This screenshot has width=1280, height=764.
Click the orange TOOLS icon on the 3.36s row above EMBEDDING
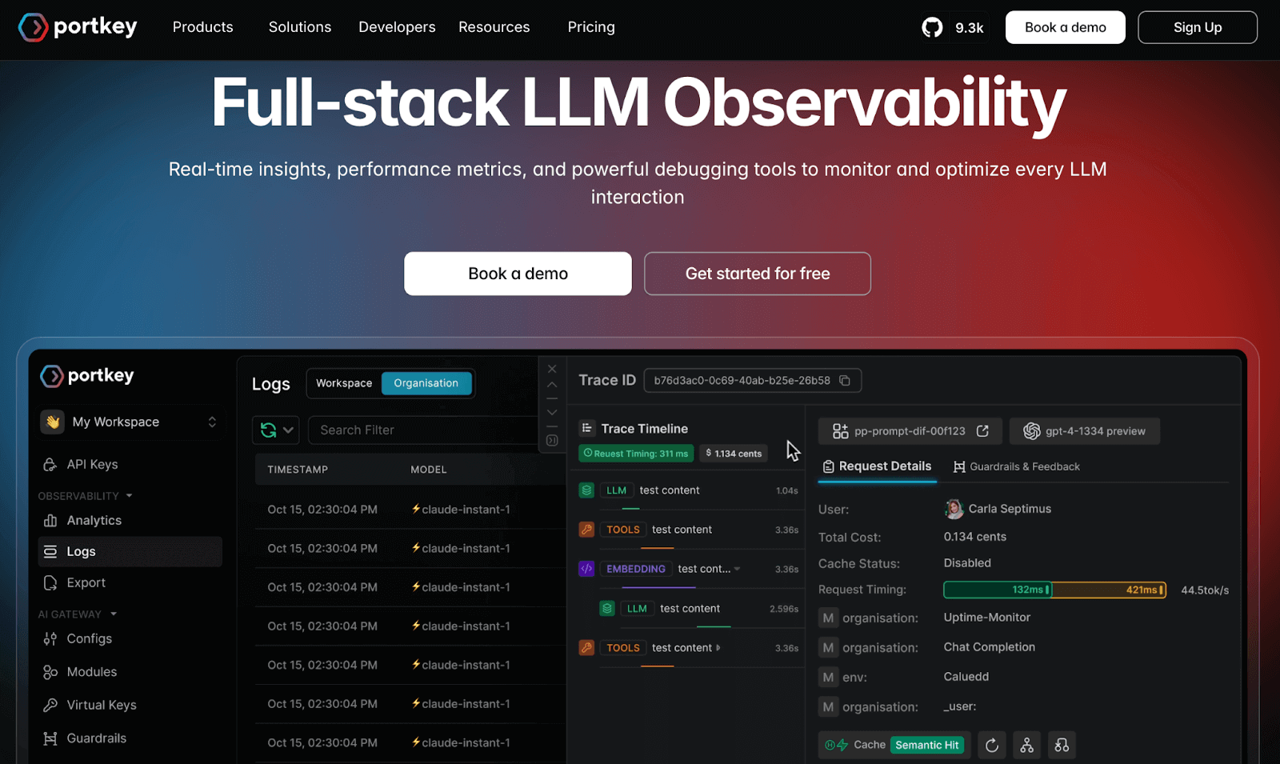[x=586, y=530]
